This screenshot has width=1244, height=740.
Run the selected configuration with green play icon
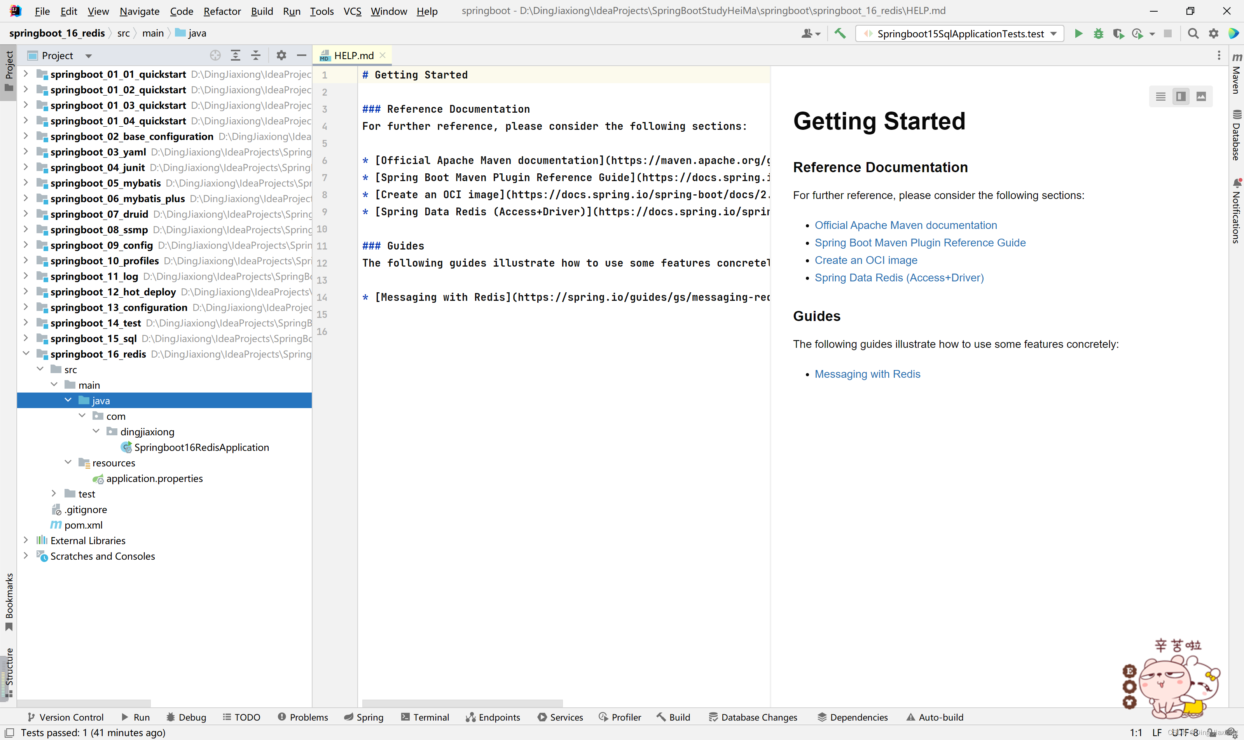[1078, 33]
